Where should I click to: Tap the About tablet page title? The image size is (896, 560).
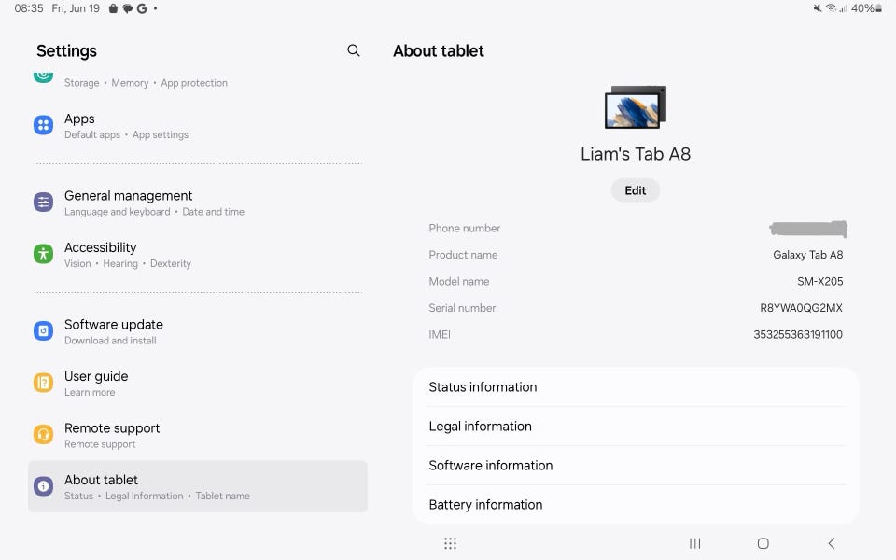439,50
